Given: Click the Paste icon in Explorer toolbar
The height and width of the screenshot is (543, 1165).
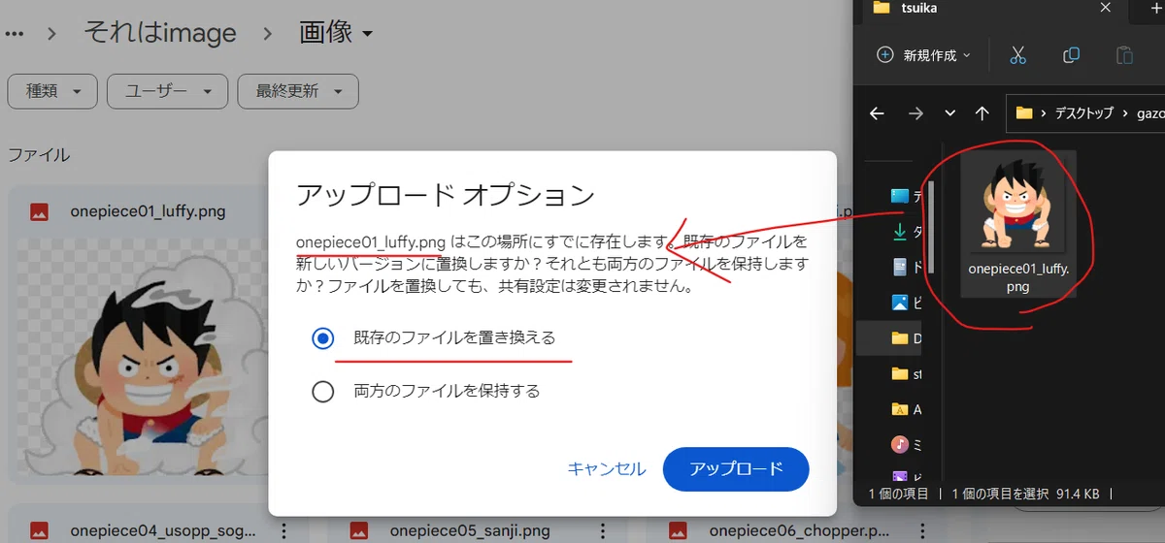Looking at the screenshot, I should [x=1124, y=55].
